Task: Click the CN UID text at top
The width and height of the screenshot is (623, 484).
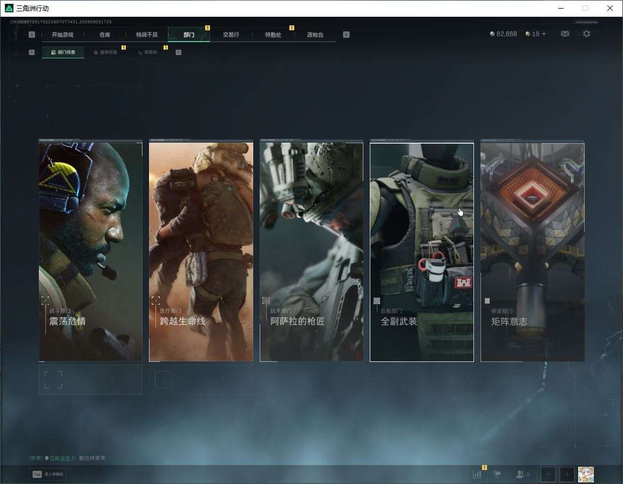Action: (x=61, y=22)
